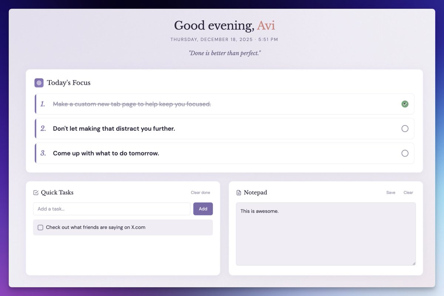
Task: Click the Notepad document icon
Action: coord(239,193)
